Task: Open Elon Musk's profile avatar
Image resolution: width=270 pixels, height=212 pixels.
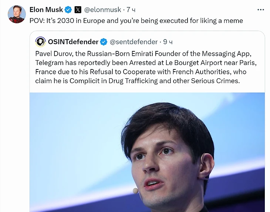Action: [x=17, y=14]
